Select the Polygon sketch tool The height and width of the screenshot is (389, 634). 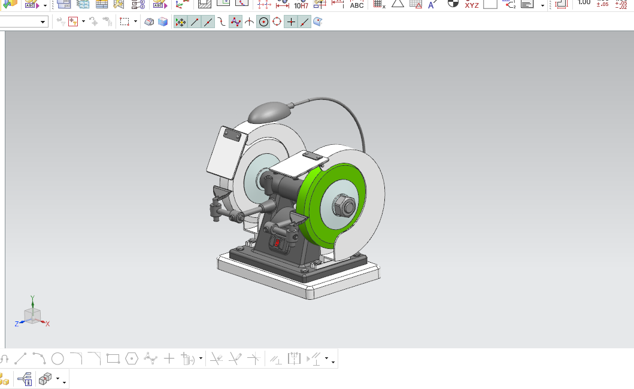pos(131,358)
